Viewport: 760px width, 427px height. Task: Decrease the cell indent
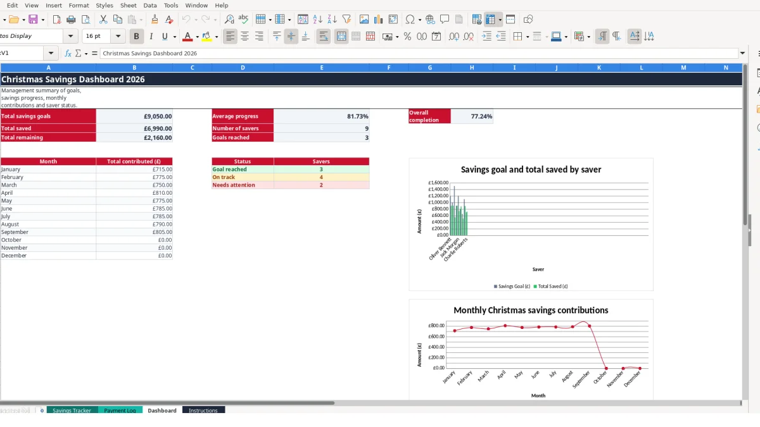coord(501,37)
